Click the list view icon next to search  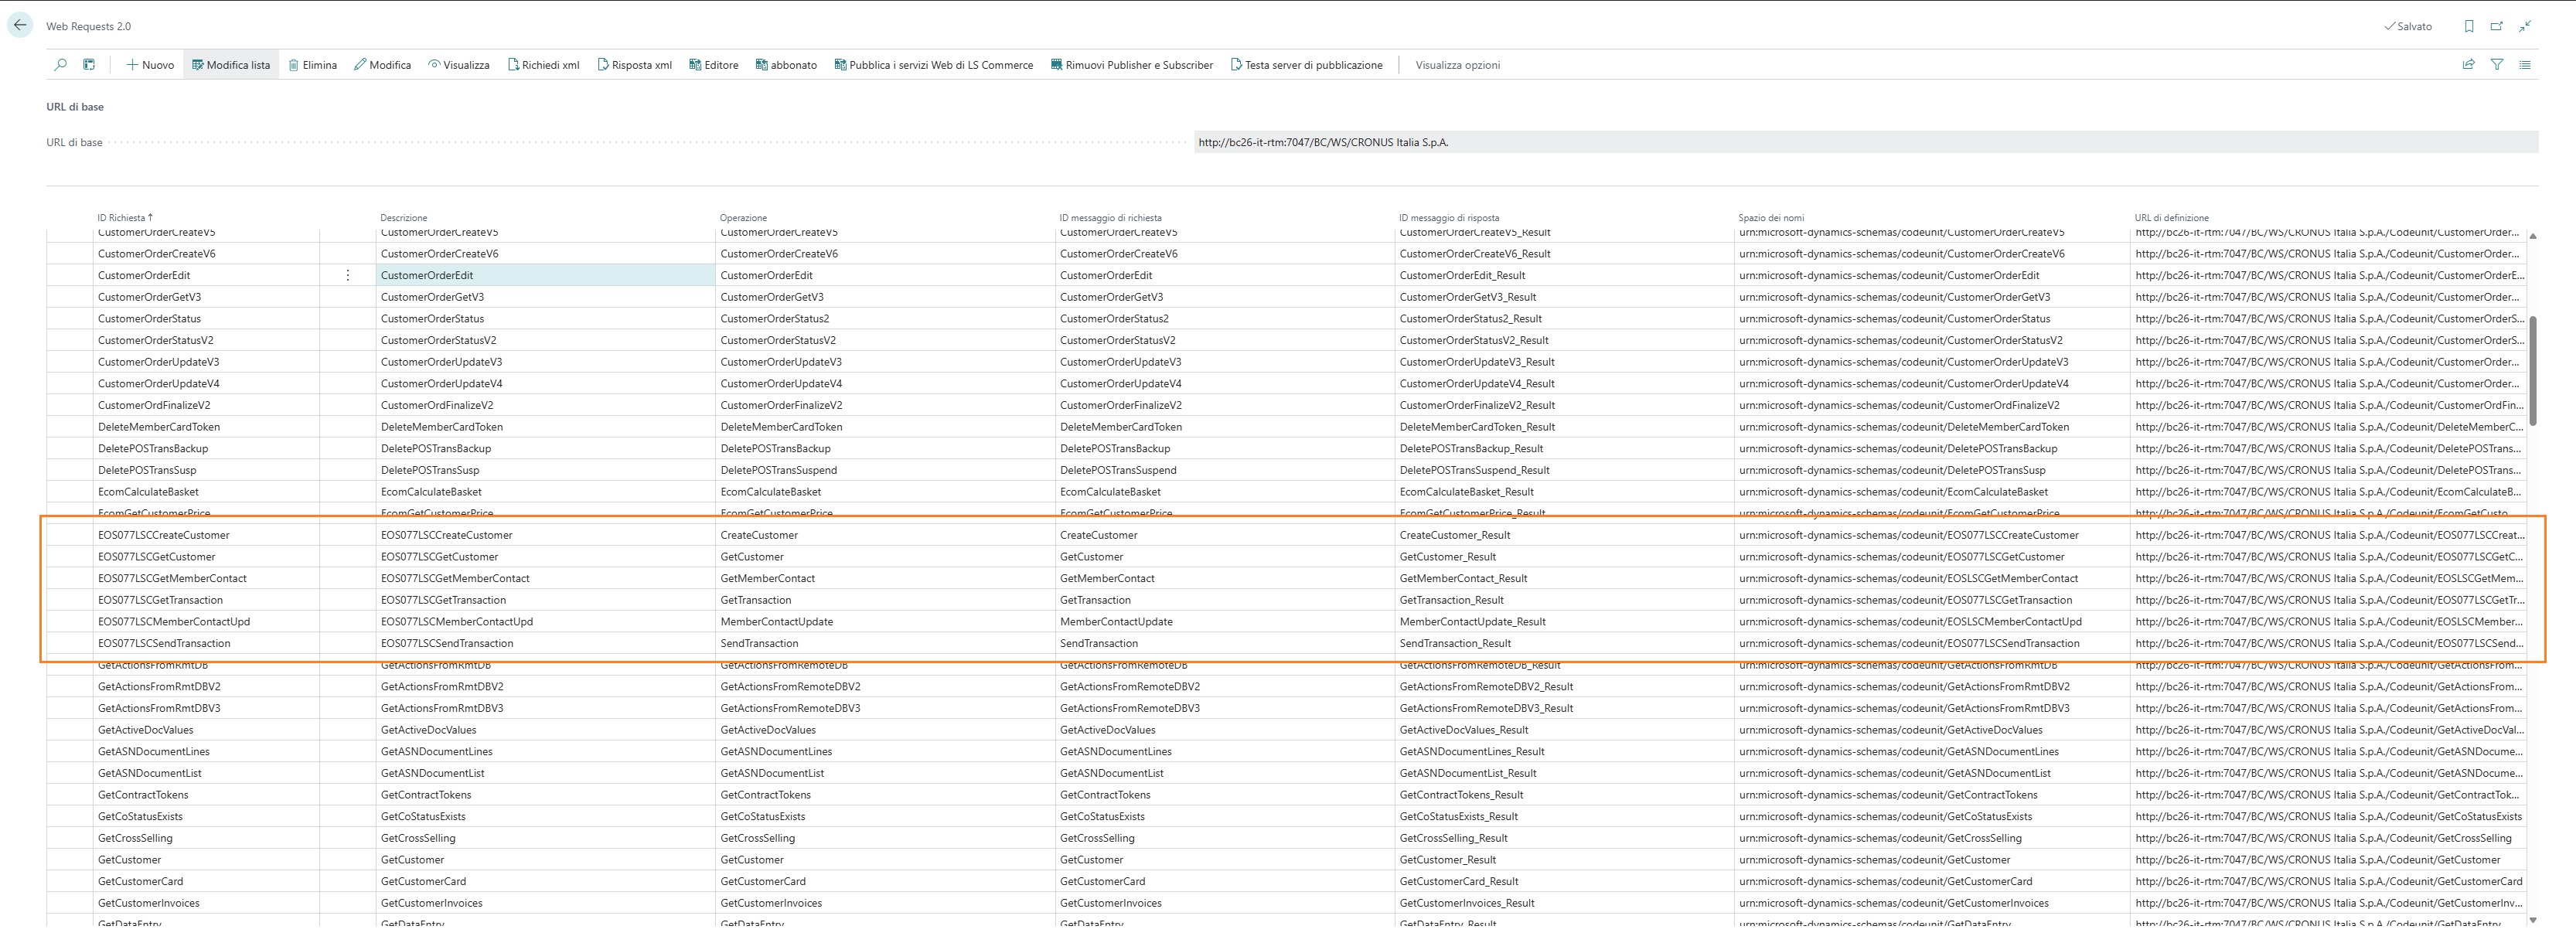89,65
